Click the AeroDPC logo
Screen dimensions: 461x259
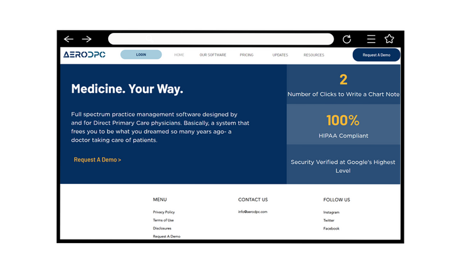85,55
